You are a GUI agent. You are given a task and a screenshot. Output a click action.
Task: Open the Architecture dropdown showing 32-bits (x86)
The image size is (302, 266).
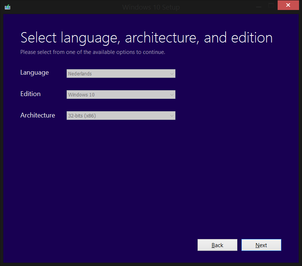[121, 116]
